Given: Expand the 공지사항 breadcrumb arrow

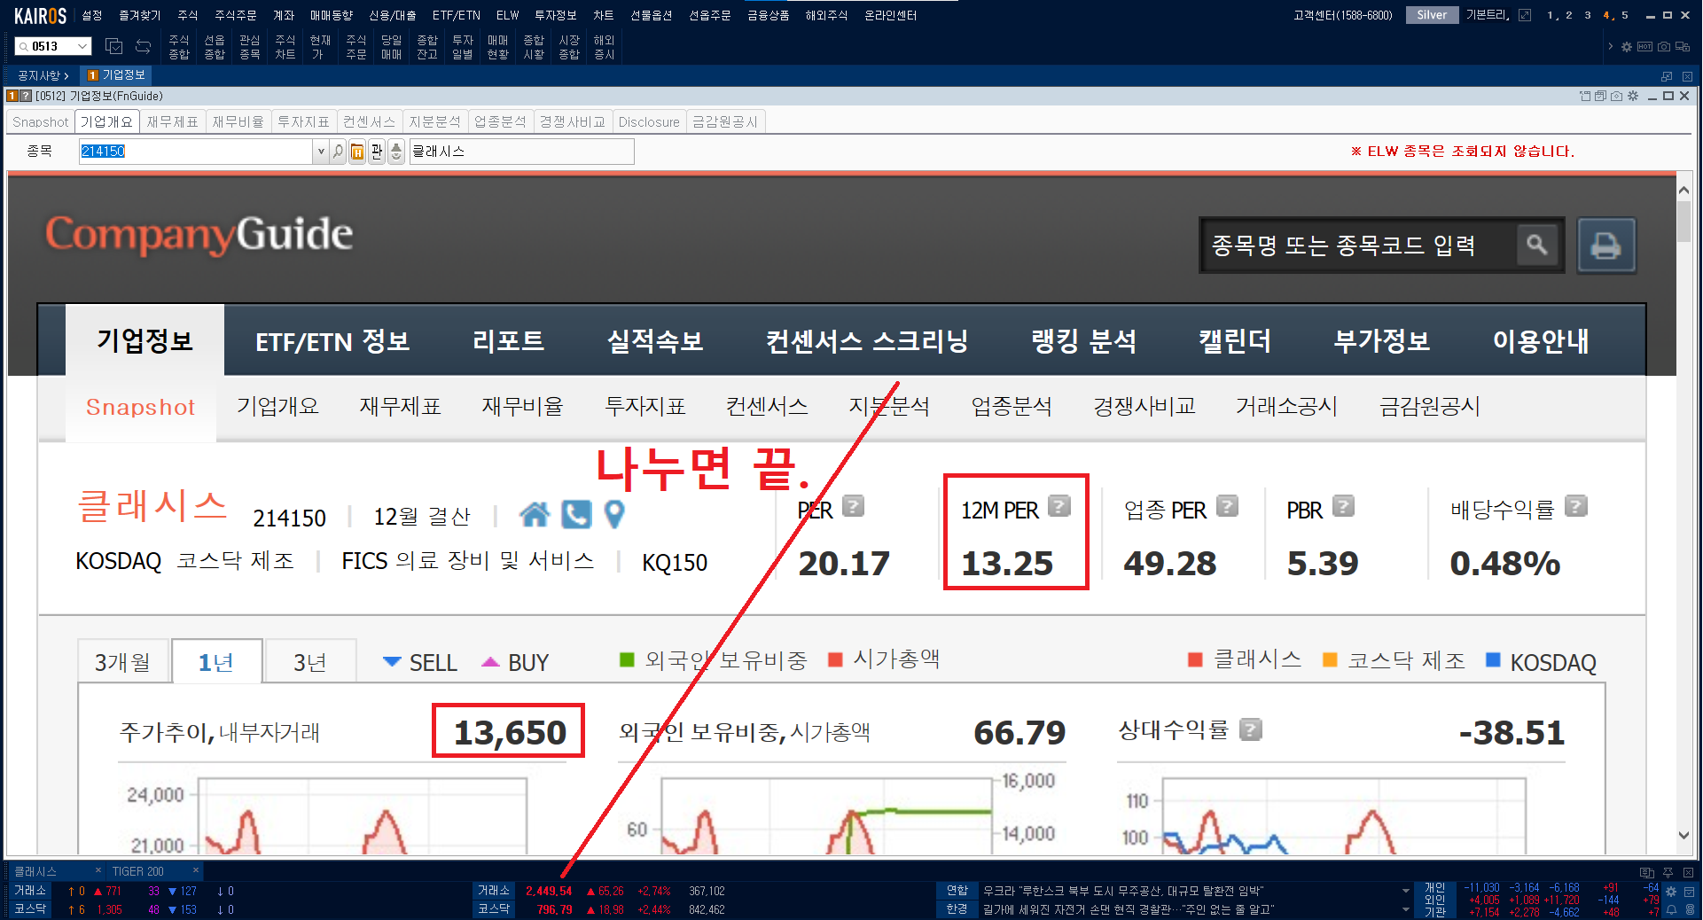Looking at the screenshot, I should (66, 75).
